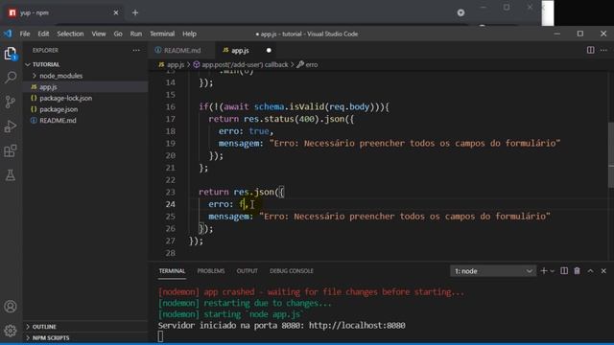
Task: Open the Run menu
Action: (136, 34)
